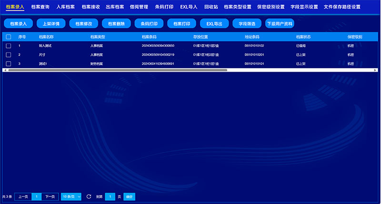Click the refresh icon in pagination bar
The width and height of the screenshot is (381, 204).
pos(89,196)
